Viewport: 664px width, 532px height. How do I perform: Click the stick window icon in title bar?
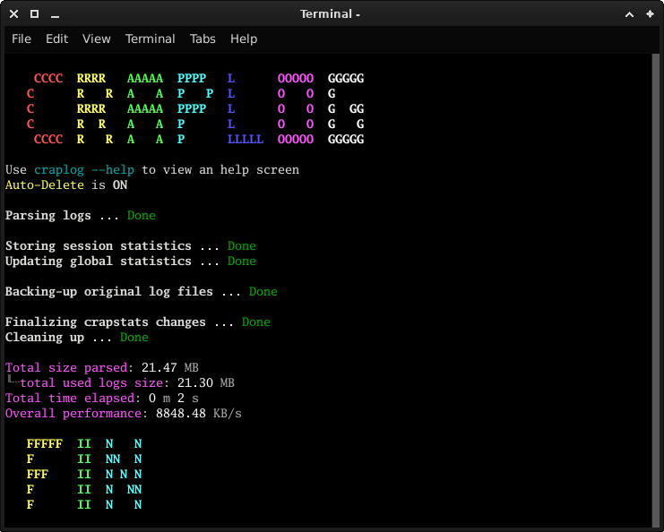click(x=650, y=14)
